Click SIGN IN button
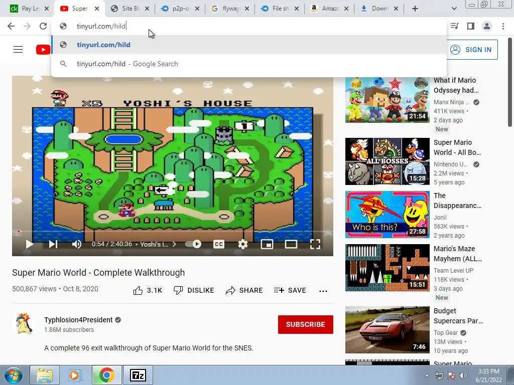 click(x=472, y=50)
